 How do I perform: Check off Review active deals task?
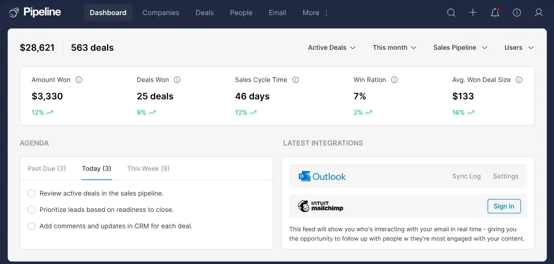32,193
